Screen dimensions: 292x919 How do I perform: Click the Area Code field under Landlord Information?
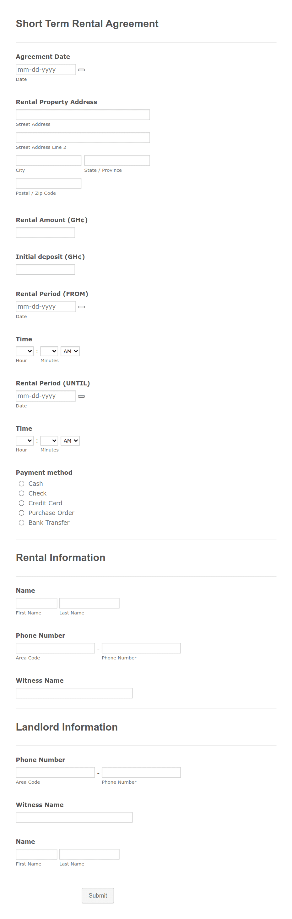55,772
